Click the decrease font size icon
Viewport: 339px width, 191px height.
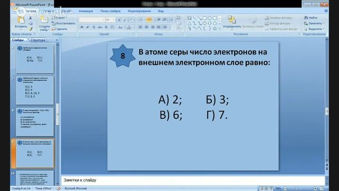tap(125, 20)
